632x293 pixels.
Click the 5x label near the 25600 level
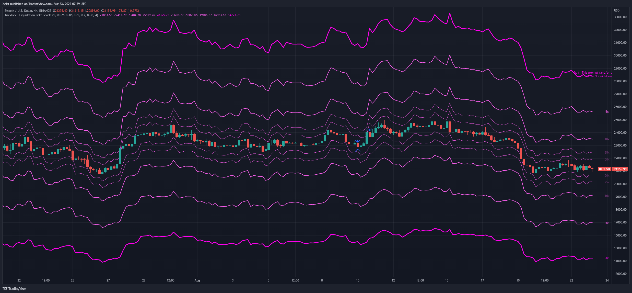tap(607, 112)
